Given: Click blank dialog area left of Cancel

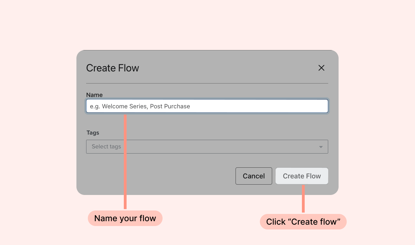Looking at the screenshot, I should pos(156,176).
